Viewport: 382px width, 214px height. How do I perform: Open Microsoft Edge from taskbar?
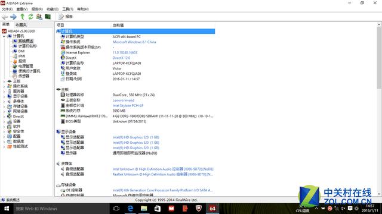tap(130, 209)
